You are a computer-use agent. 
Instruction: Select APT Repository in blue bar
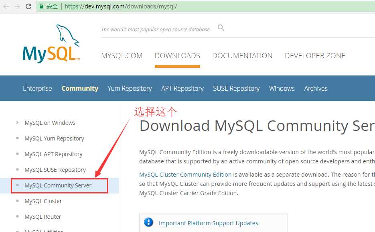pyautogui.click(x=182, y=89)
